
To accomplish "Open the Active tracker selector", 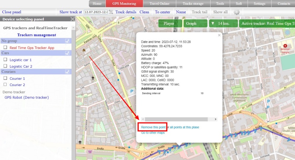I will tap(267, 23).
